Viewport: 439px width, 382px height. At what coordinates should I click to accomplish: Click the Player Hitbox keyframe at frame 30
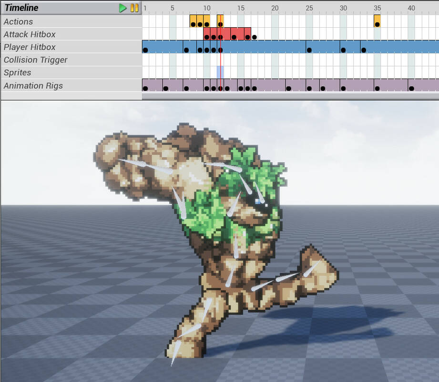343,50
